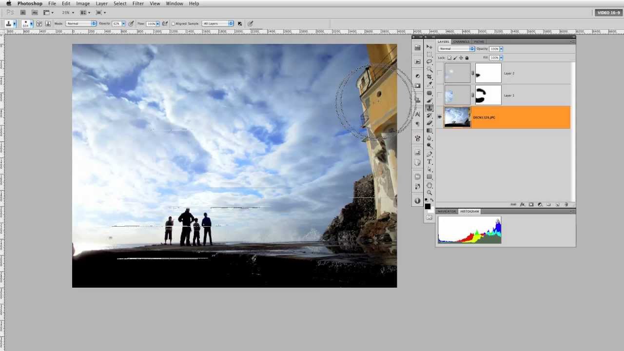Toggle lock position

461,58
